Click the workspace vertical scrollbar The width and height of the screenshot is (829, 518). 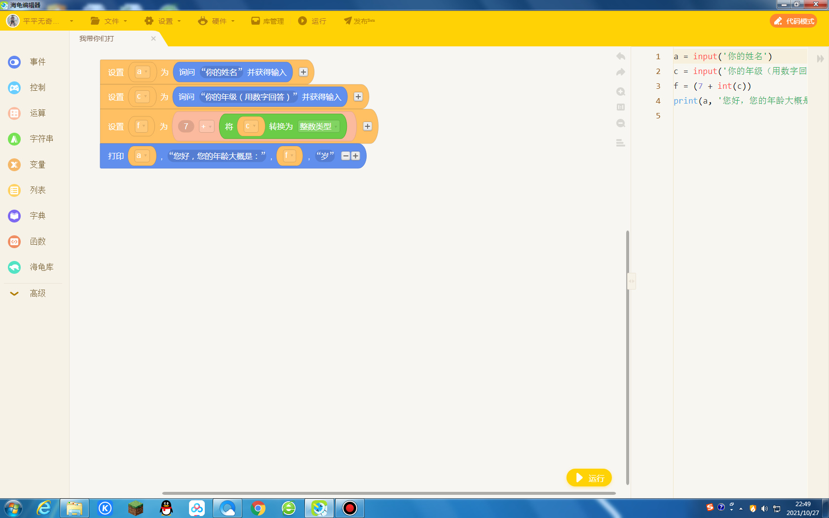pos(628,358)
